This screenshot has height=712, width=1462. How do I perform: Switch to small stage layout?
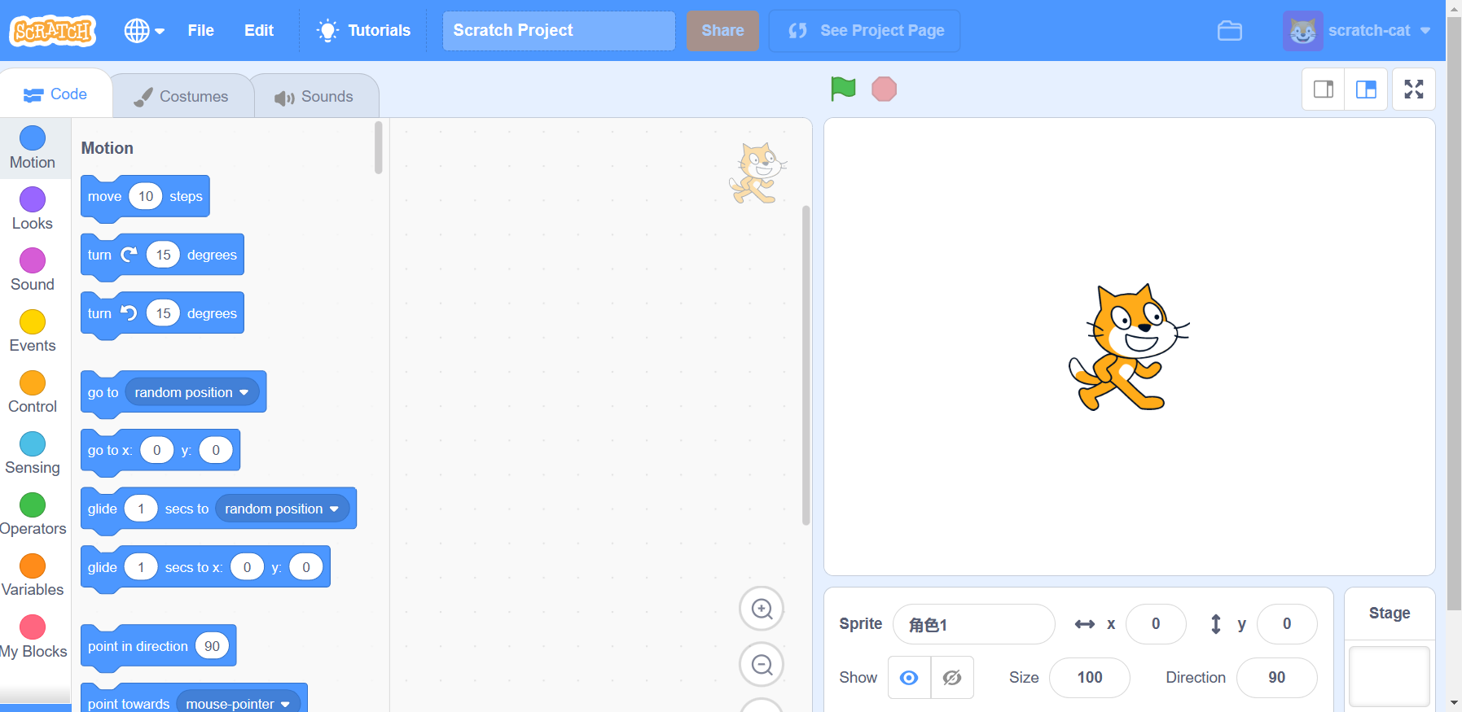1324,90
